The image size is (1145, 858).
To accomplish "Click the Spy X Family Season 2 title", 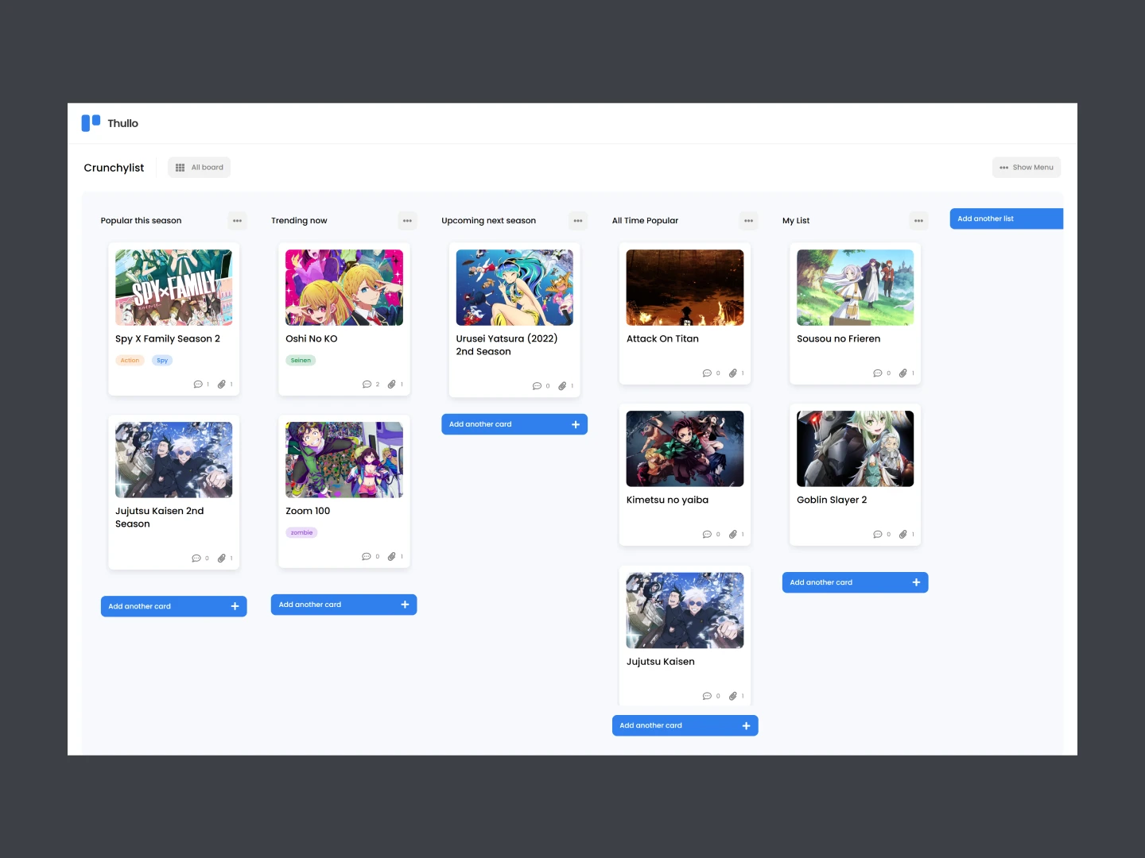I will (x=168, y=339).
